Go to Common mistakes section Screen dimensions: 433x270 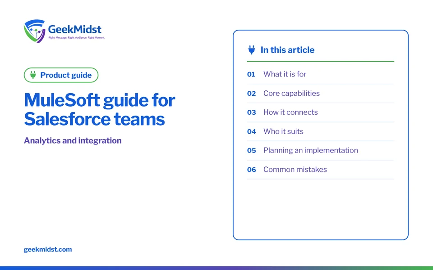pyautogui.click(x=321, y=170)
